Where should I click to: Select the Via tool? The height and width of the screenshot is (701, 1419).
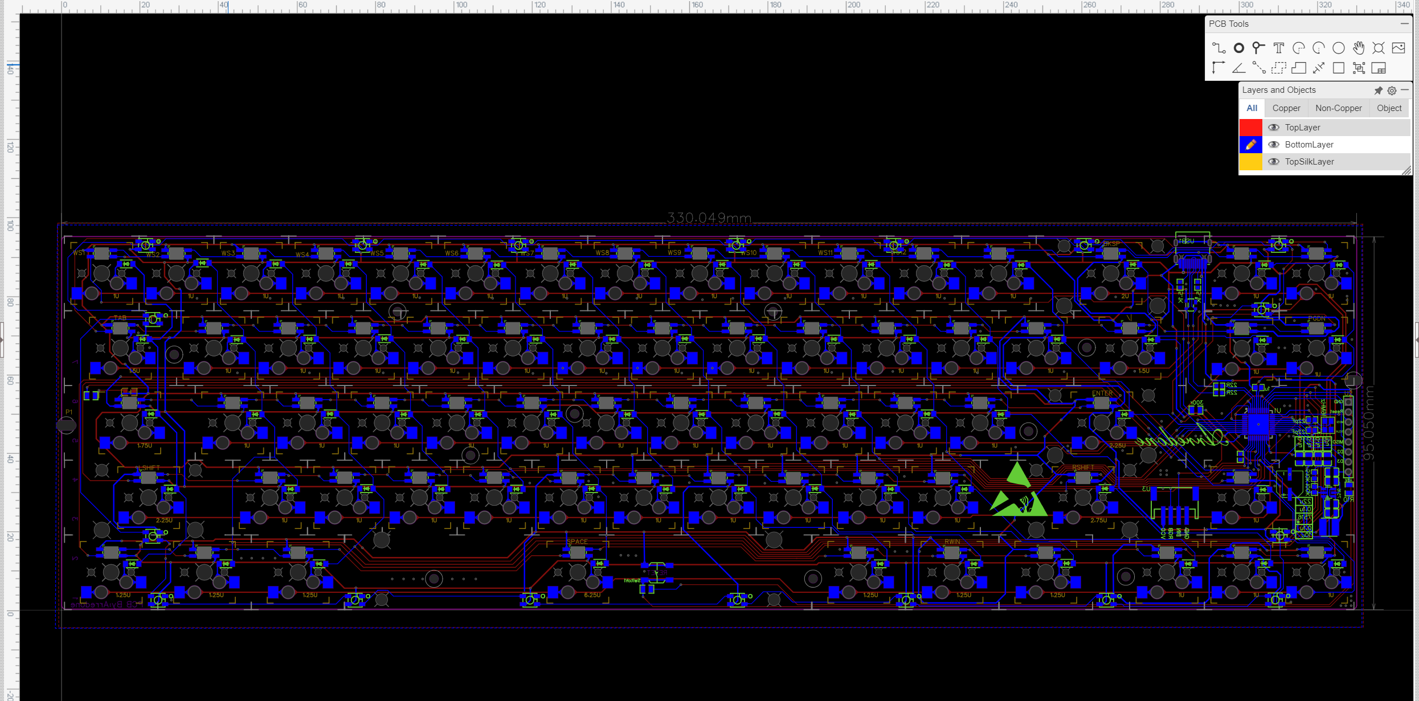coord(1258,48)
